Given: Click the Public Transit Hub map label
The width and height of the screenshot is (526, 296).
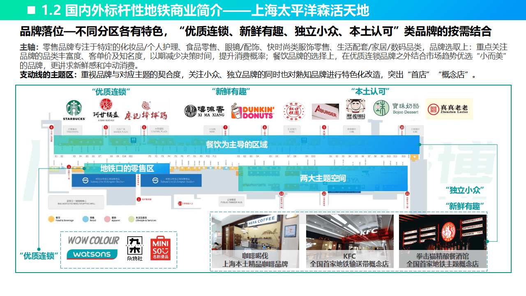Looking at the screenshot, I should (x=232, y=202).
